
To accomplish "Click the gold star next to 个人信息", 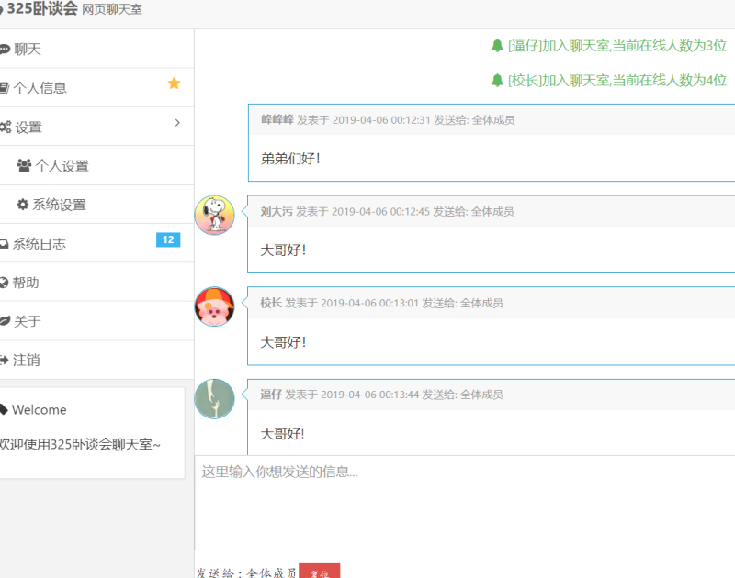I will click(x=174, y=84).
